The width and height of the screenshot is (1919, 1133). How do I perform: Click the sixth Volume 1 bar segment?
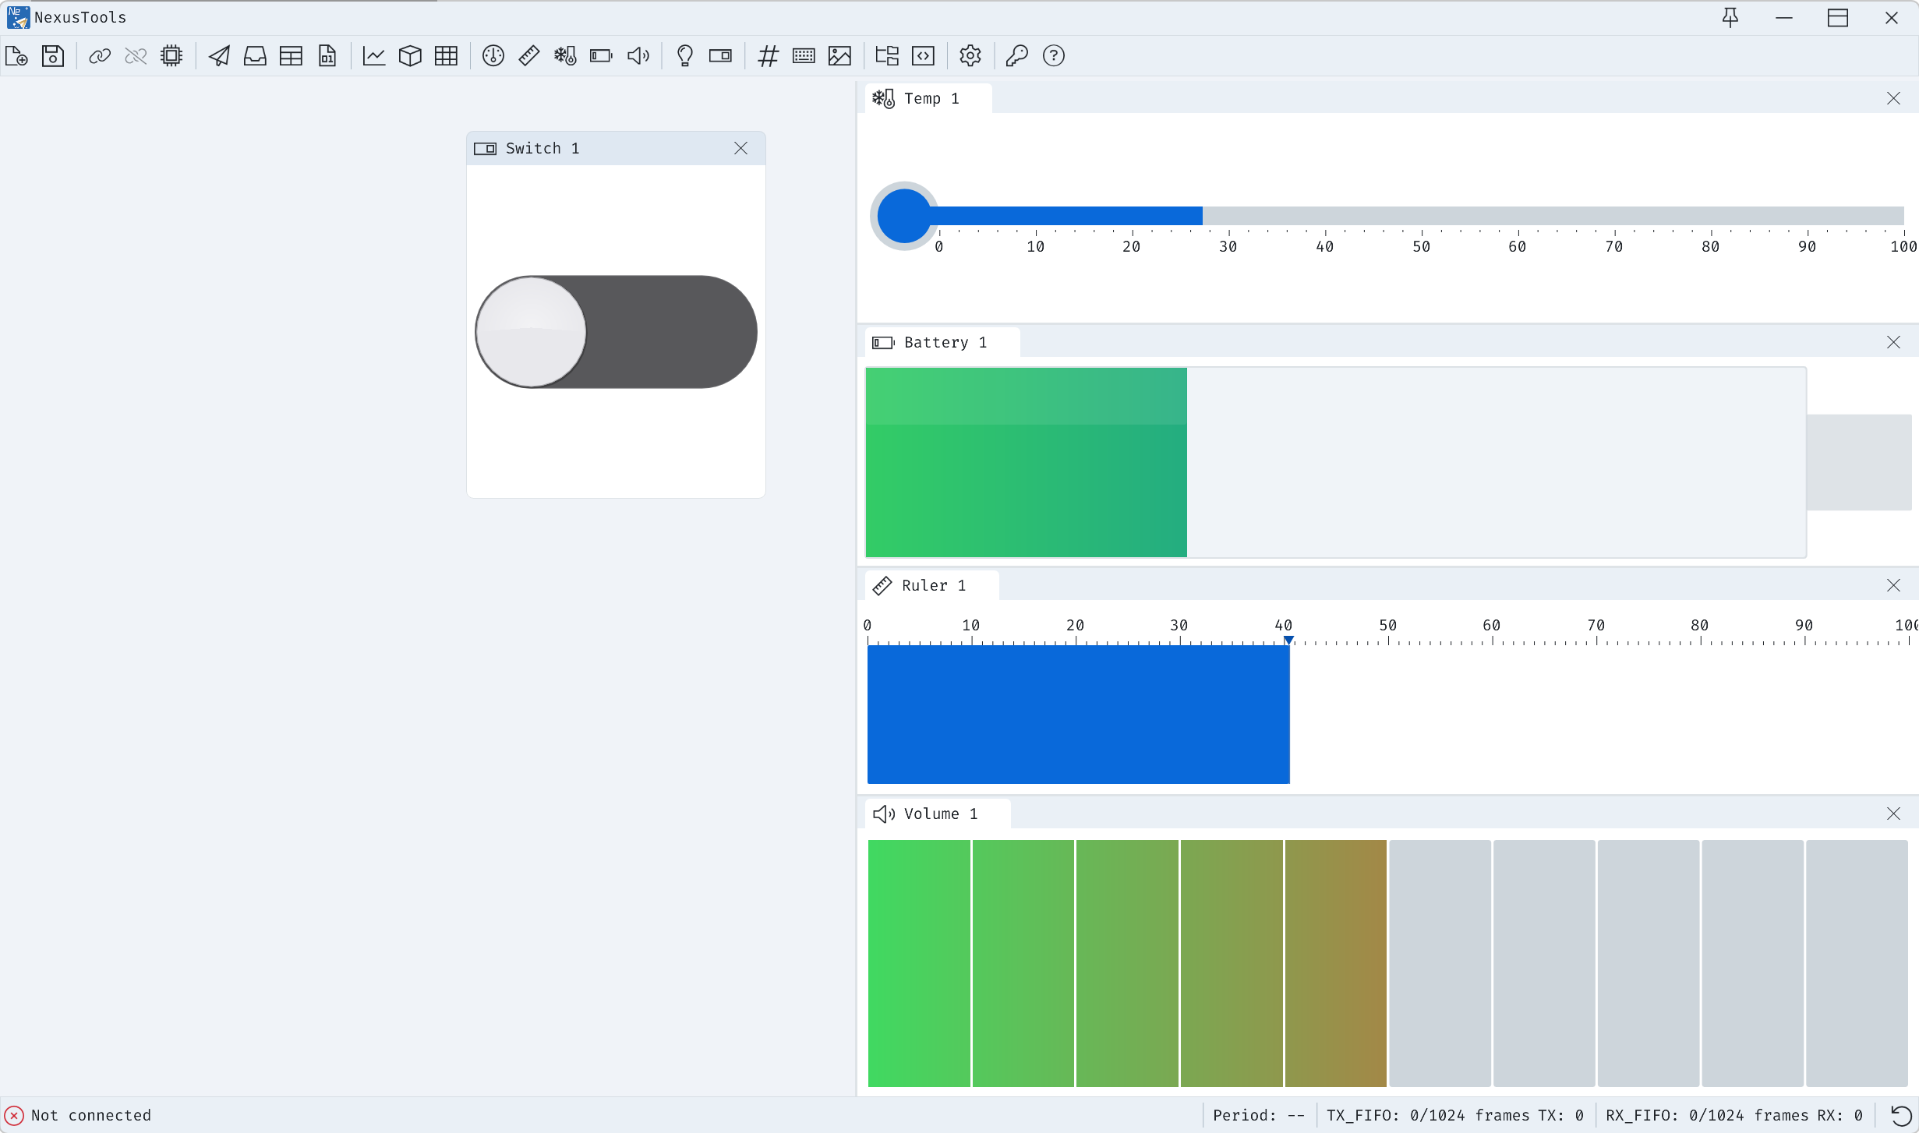1440,962
